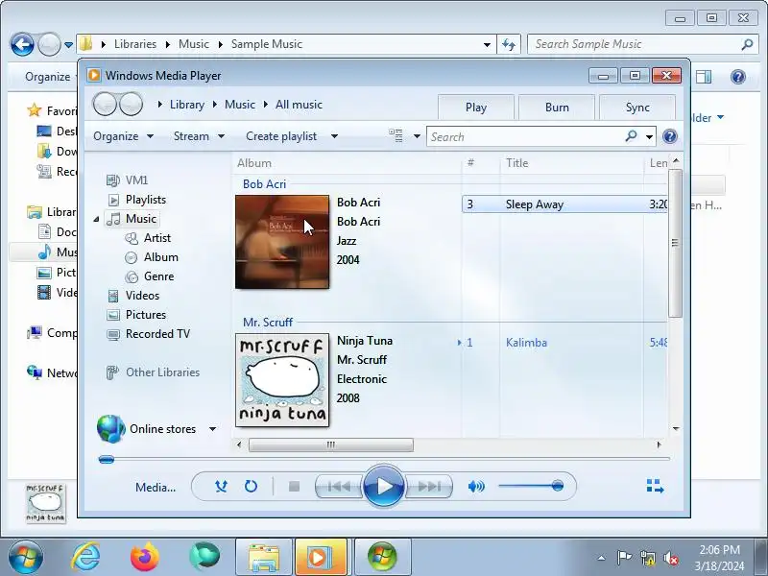
Task: Open the Organize menu in Media Player
Action: point(123,136)
